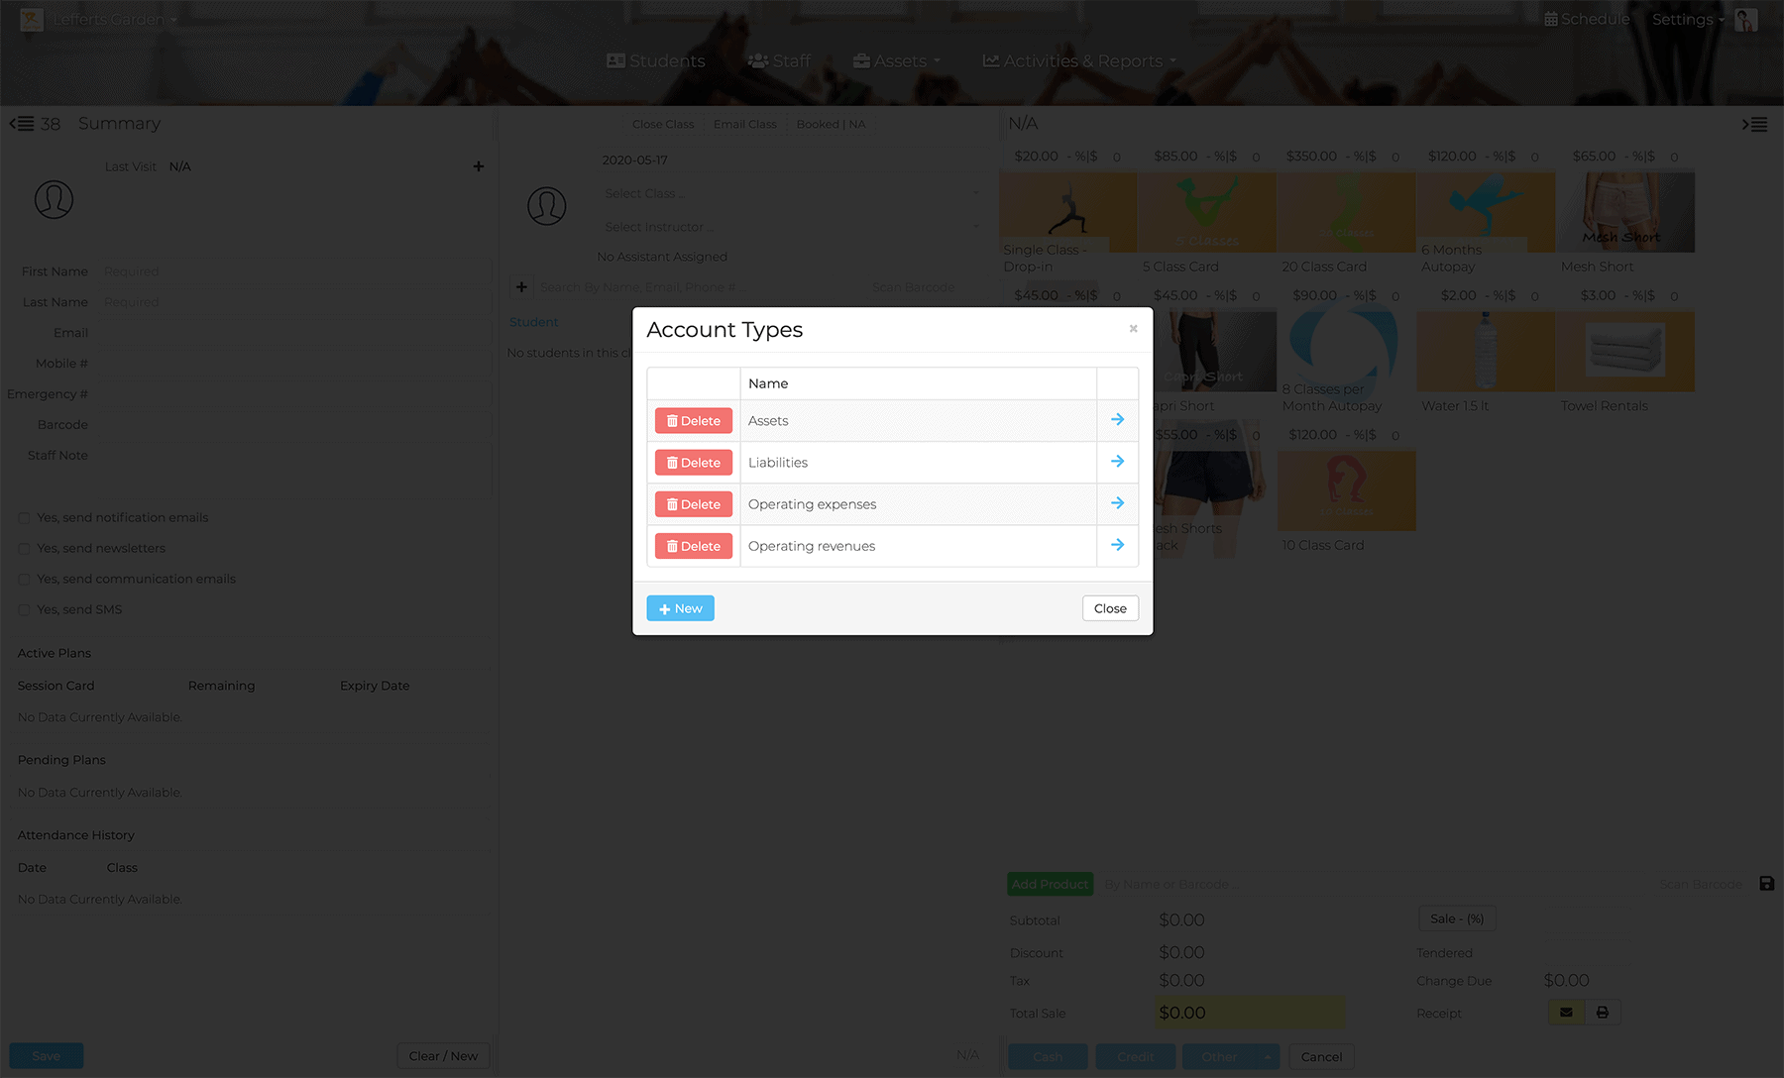1784x1078 pixels.
Task: Enable 'Yes, send SMS' checkbox
Action: [x=24, y=610]
